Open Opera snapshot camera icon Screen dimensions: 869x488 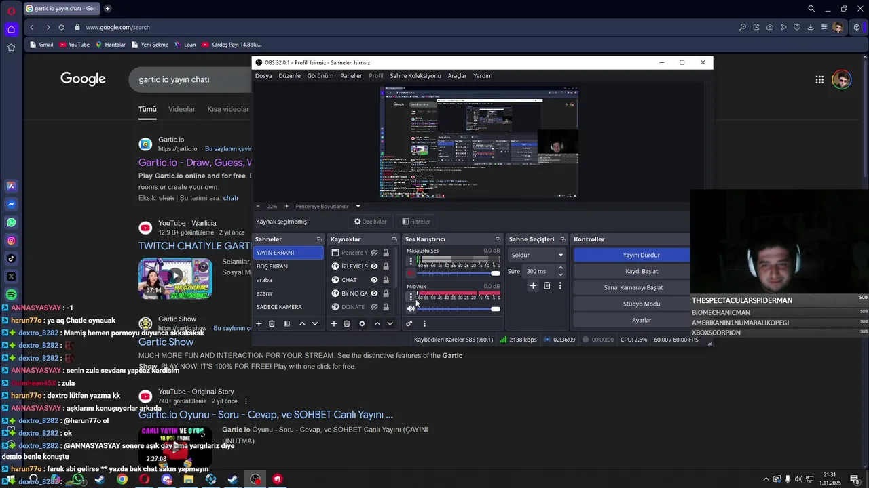coord(770,27)
